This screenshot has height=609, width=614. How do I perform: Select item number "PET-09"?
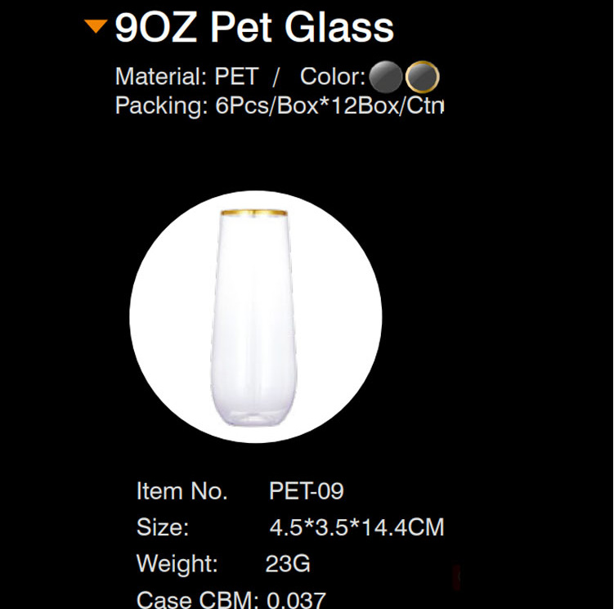pyautogui.click(x=307, y=490)
